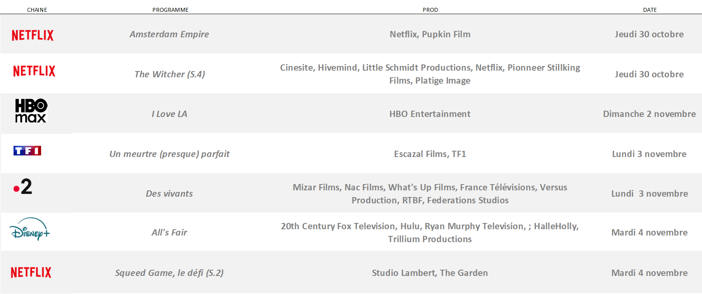Click the CHAINE column header

point(37,10)
